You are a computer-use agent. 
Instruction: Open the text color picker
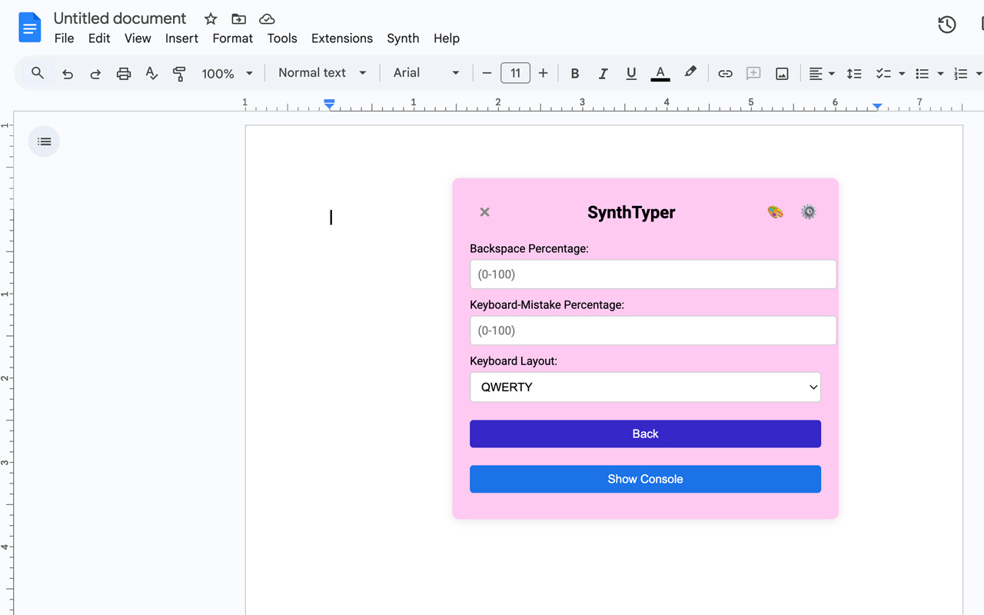pyautogui.click(x=660, y=73)
